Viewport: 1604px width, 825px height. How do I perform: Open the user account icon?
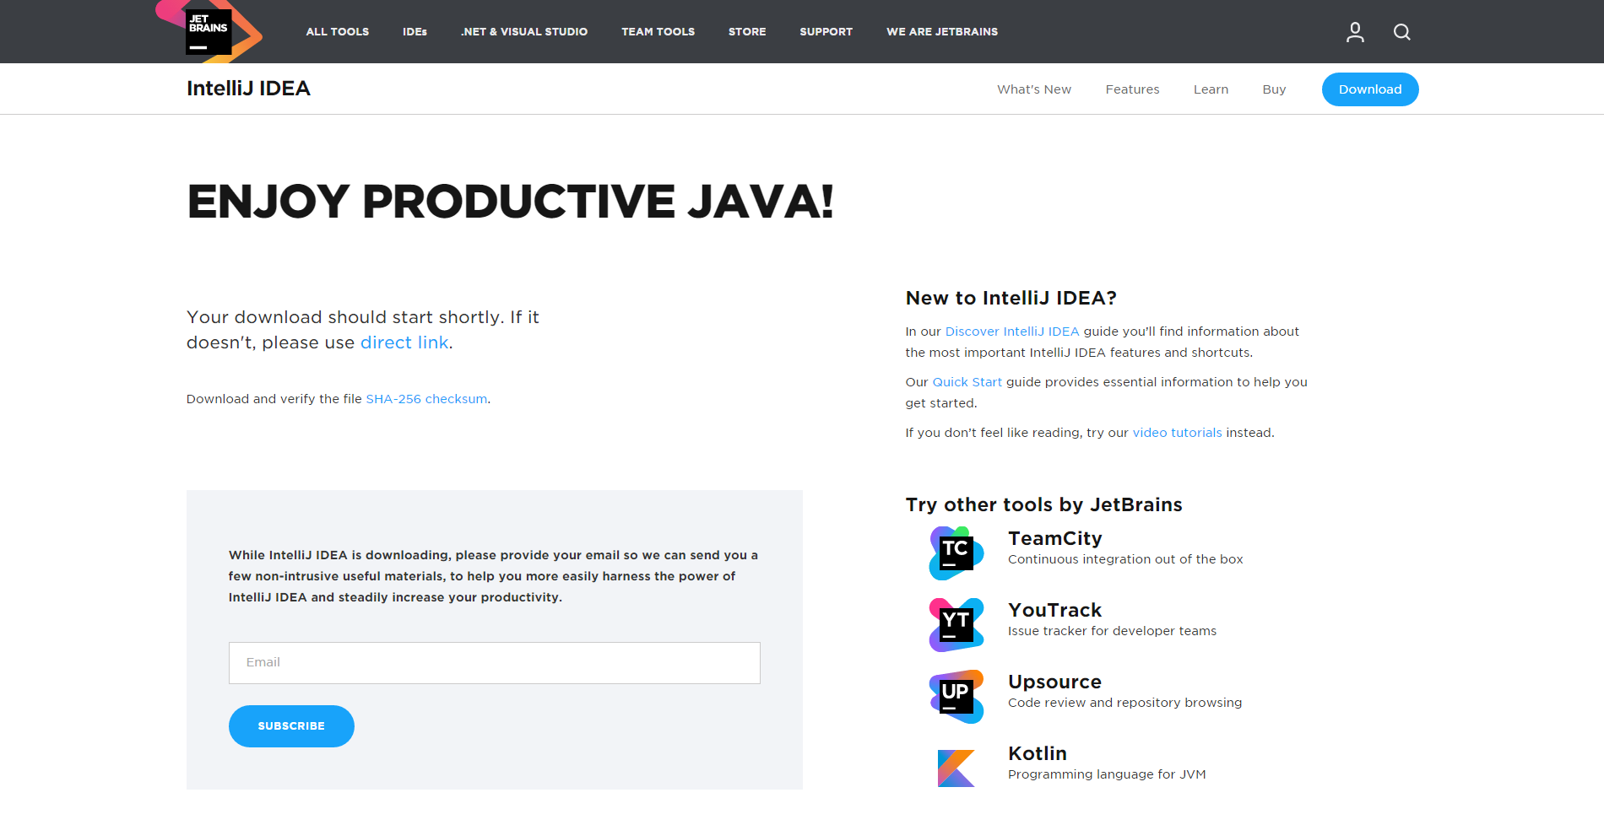(x=1355, y=32)
